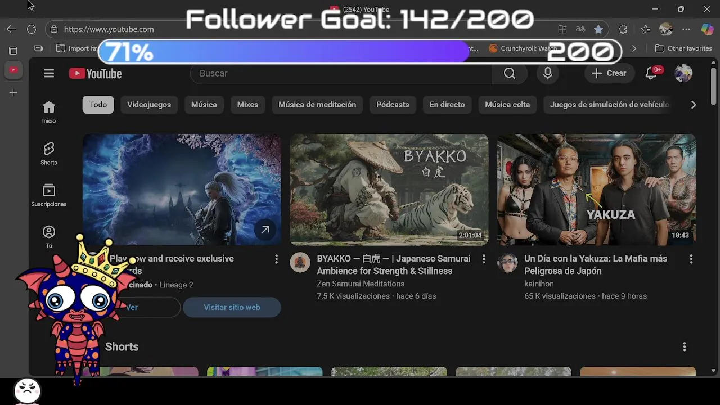Screen dimensions: 720x405
Task: Open kainihon channel avatar
Action: click(x=507, y=262)
